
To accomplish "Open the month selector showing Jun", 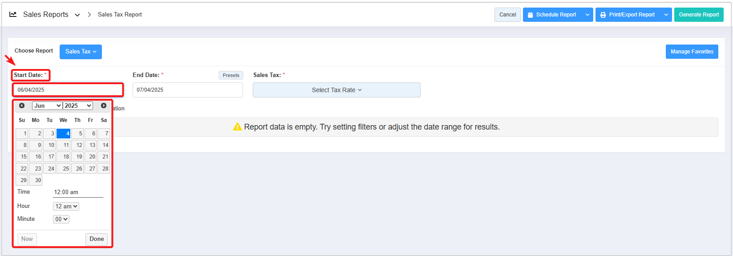I will tap(47, 106).
